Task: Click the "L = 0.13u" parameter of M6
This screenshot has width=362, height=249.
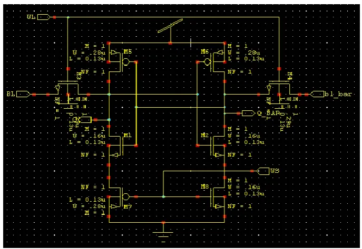Action: click(246, 59)
